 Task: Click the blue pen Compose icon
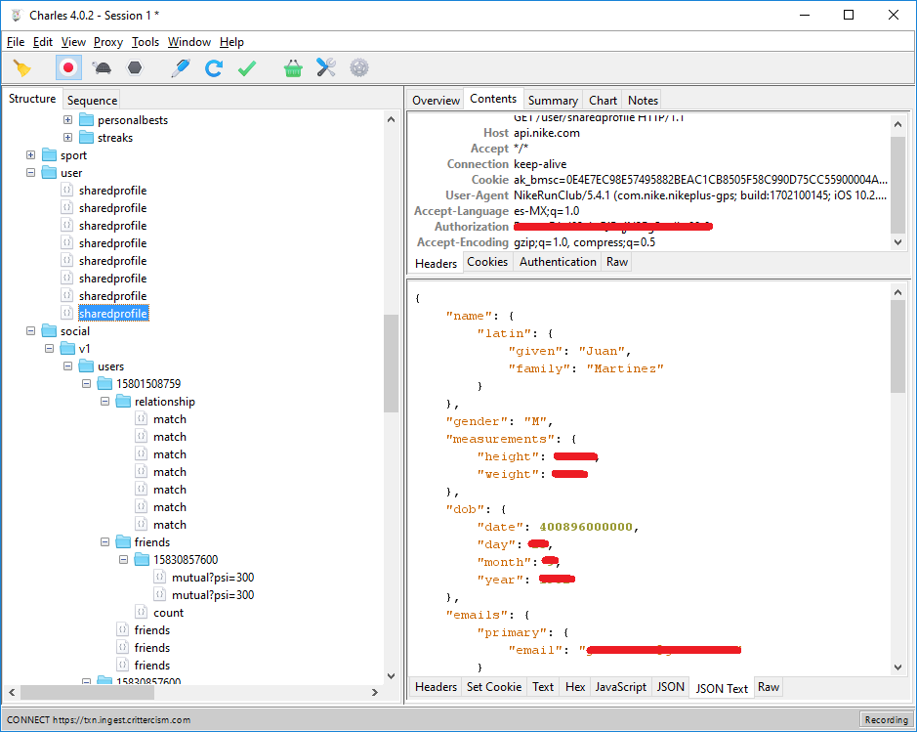(181, 68)
